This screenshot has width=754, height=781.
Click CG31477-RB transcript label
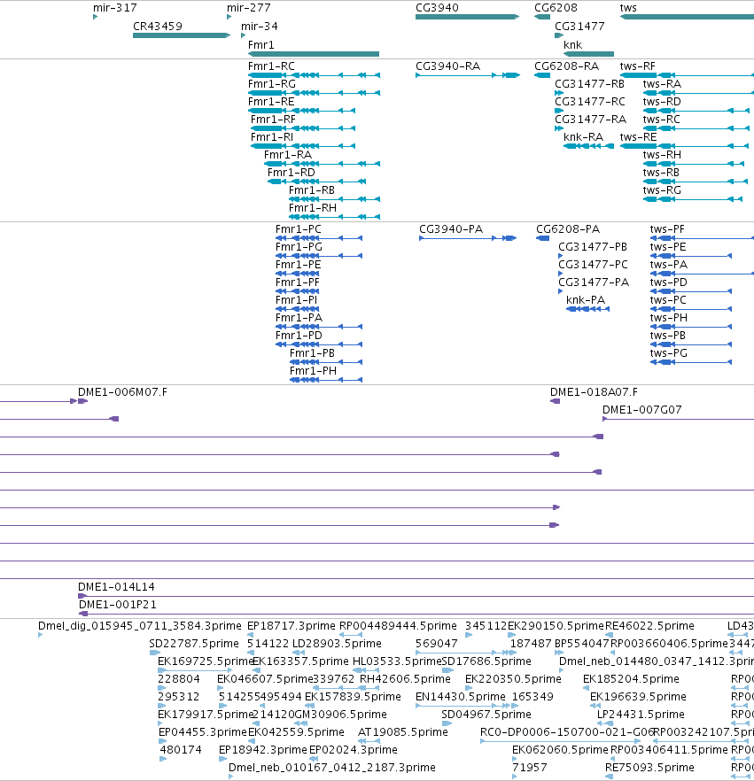pos(589,83)
